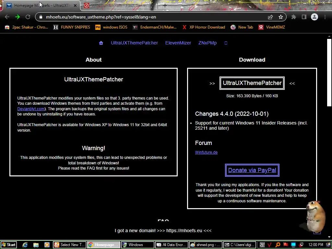Open UltraUXThemePatcher in the site navigation

coord(135,43)
